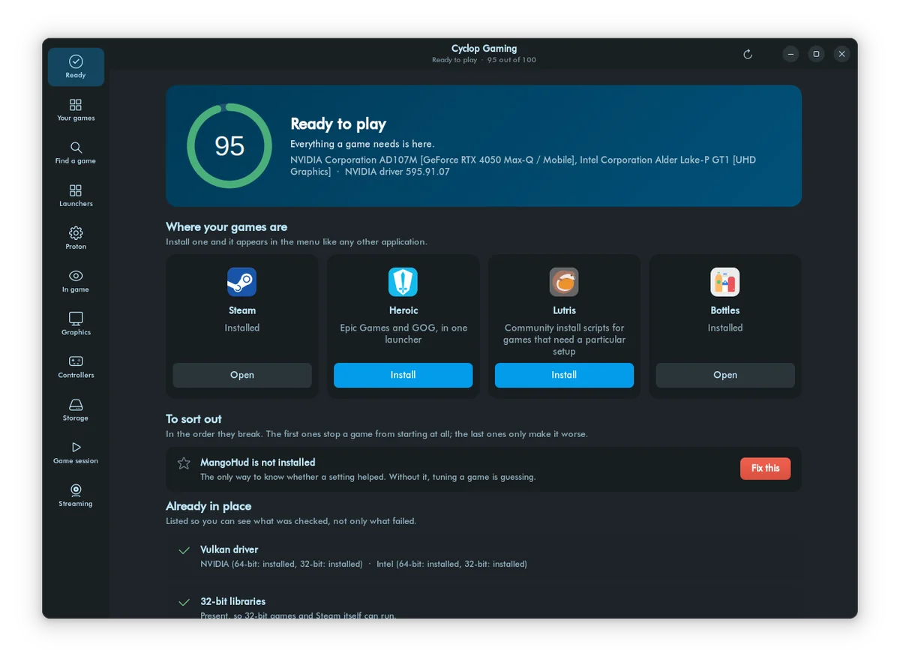Switch to the Graphics page
Viewport: 900px width, 665px height.
point(76,323)
